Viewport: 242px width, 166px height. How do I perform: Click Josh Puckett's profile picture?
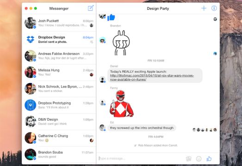31,23
